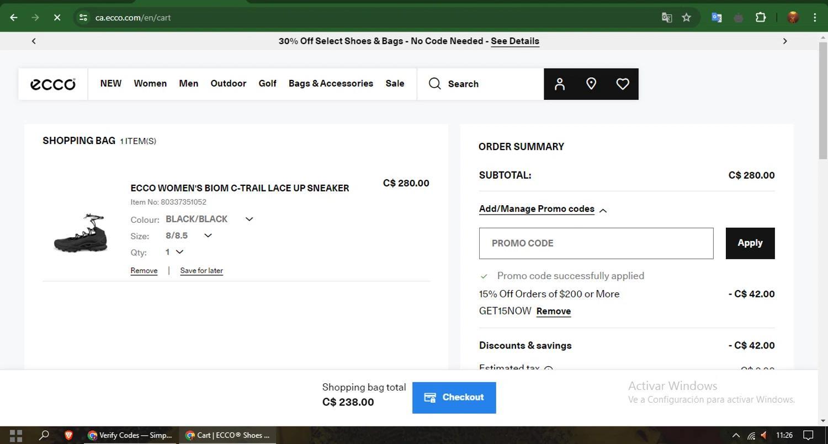Image resolution: width=828 pixels, height=444 pixels.
Task: Open the Golf menu
Action: [268, 83]
